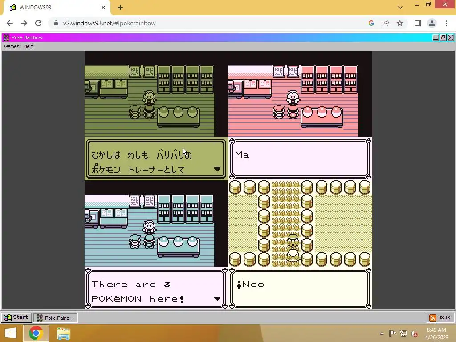
Task: Reload the current page
Action: click(x=38, y=23)
